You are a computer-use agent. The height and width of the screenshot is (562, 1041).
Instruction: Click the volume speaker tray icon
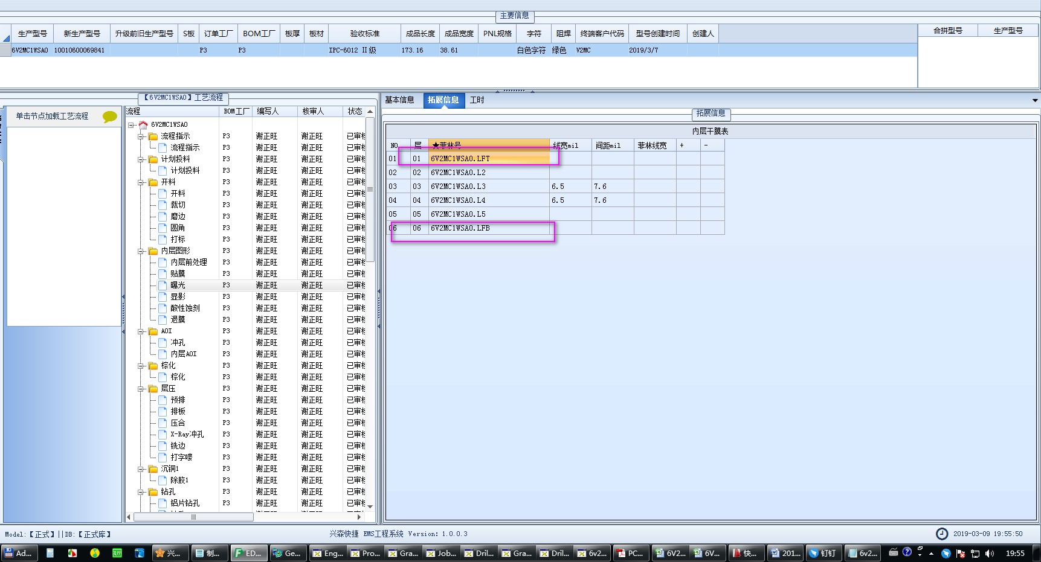pyautogui.click(x=990, y=554)
